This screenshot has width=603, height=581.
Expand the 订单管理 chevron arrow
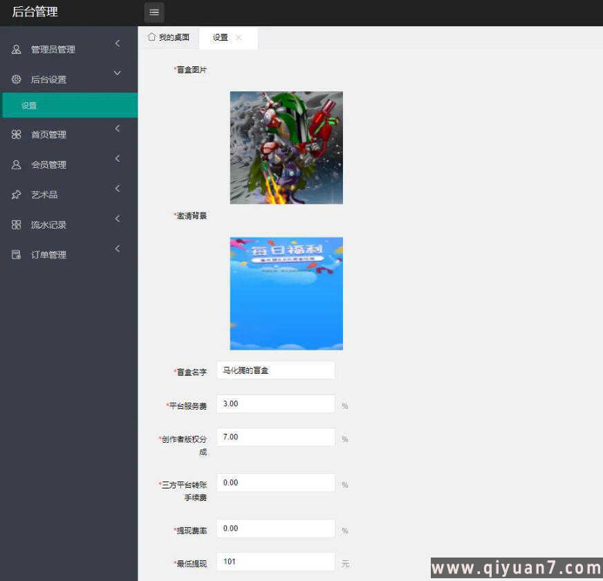click(118, 249)
